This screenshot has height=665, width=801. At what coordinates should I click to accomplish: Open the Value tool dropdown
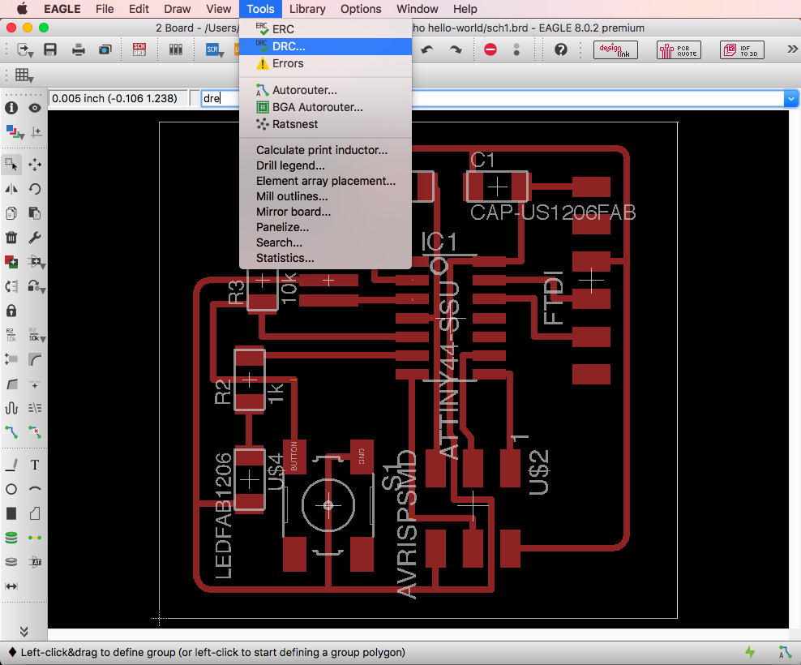point(36,335)
